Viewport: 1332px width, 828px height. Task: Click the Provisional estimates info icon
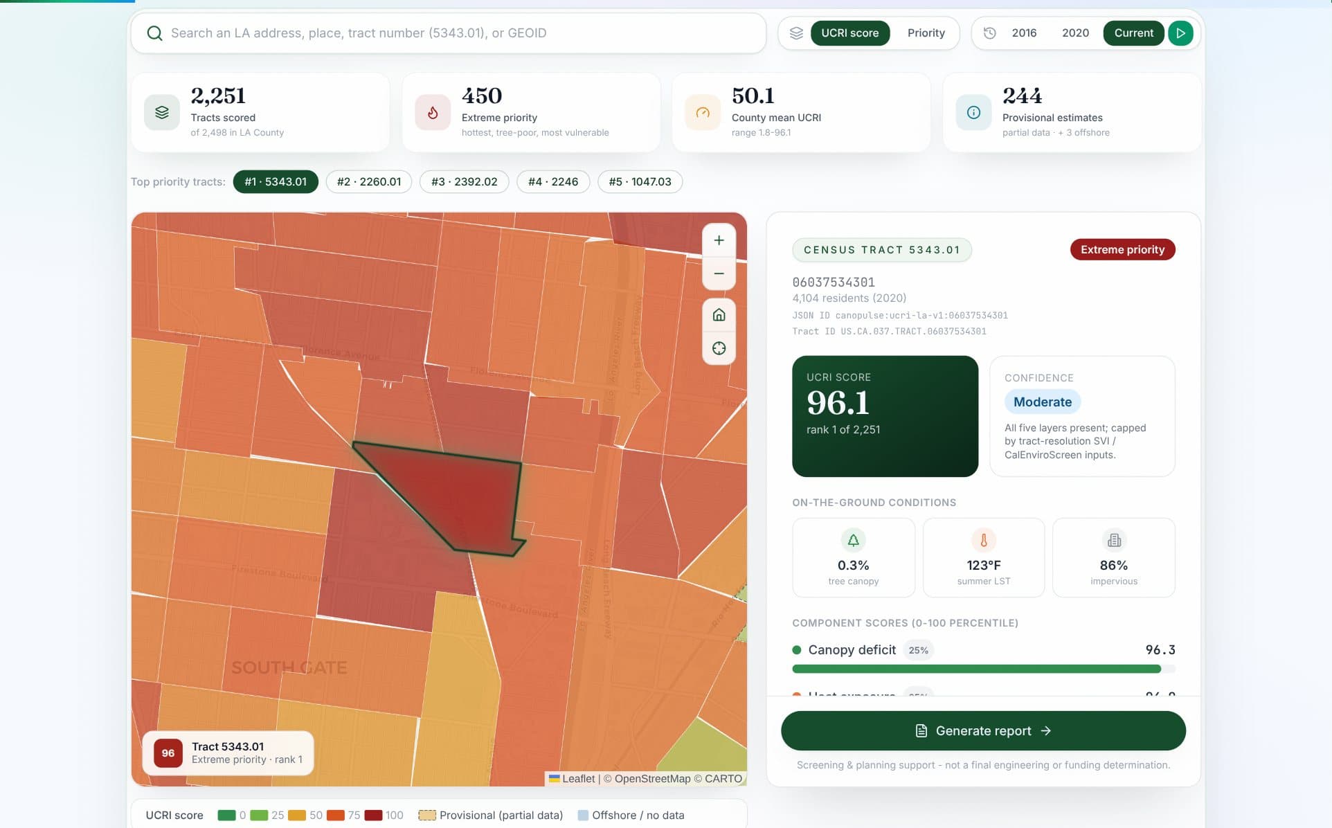(973, 112)
